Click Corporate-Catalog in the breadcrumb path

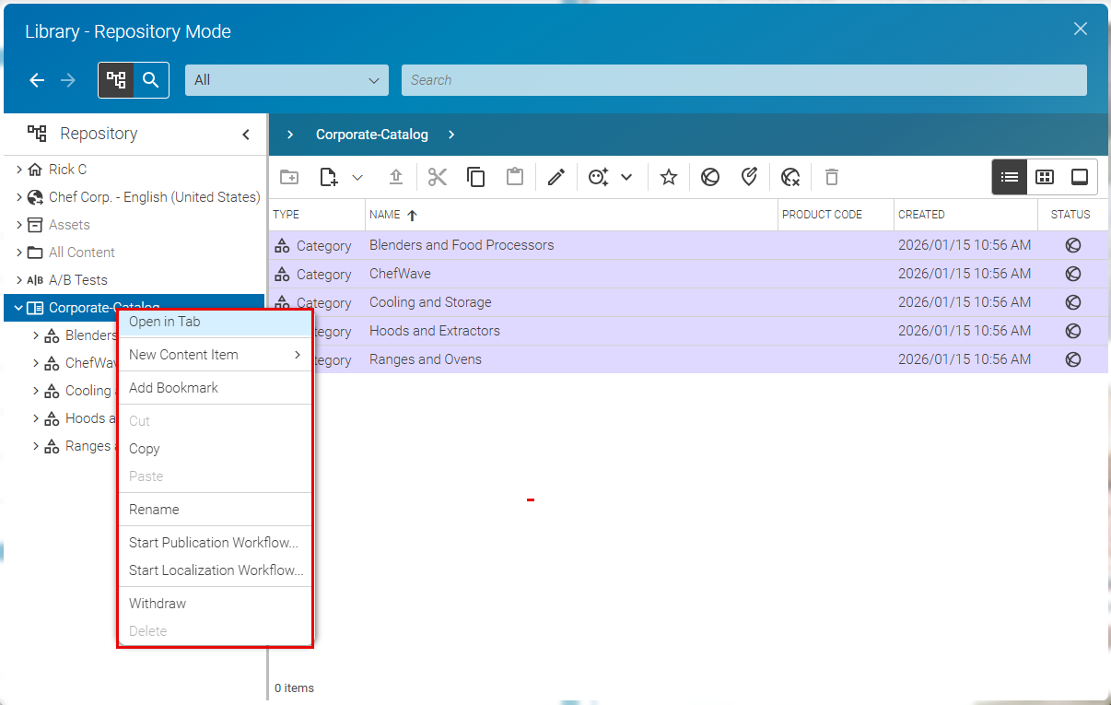[372, 135]
